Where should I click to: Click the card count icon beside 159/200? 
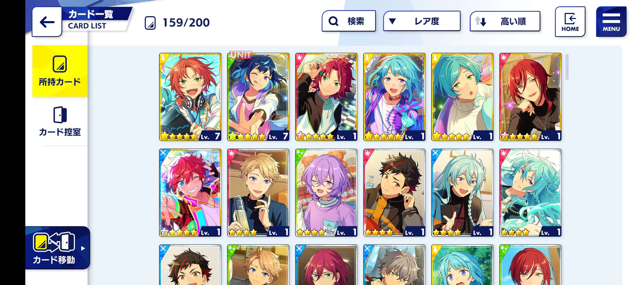coord(150,23)
